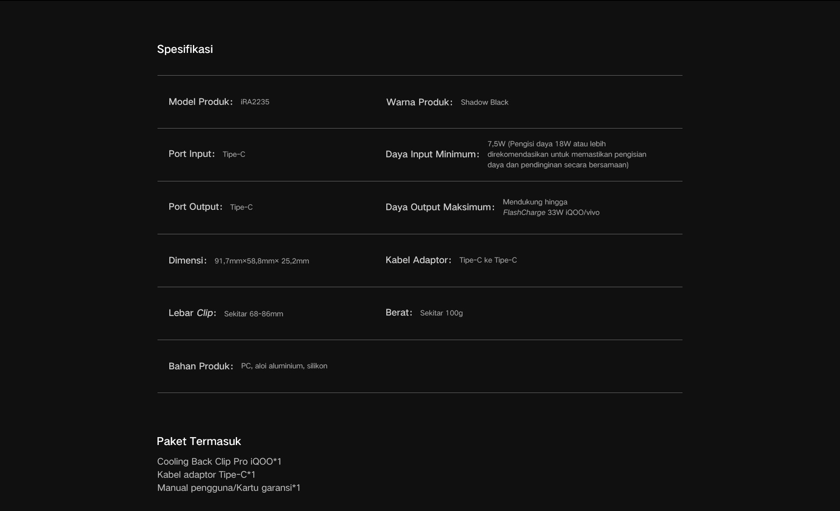This screenshot has height=511, width=840.
Task: Click the Shadow Black color value
Action: point(484,102)
